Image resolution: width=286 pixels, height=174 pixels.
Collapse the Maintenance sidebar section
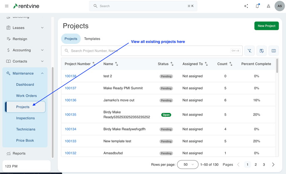[x=42, y=73]
